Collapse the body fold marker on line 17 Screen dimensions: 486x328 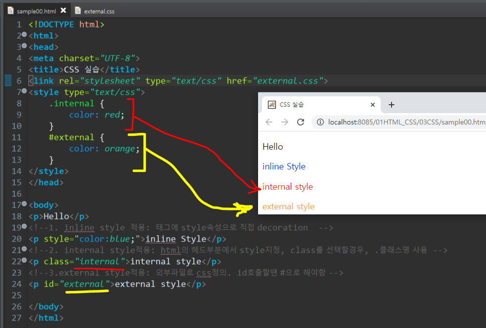pyautogui.click(x=24, y=204)
